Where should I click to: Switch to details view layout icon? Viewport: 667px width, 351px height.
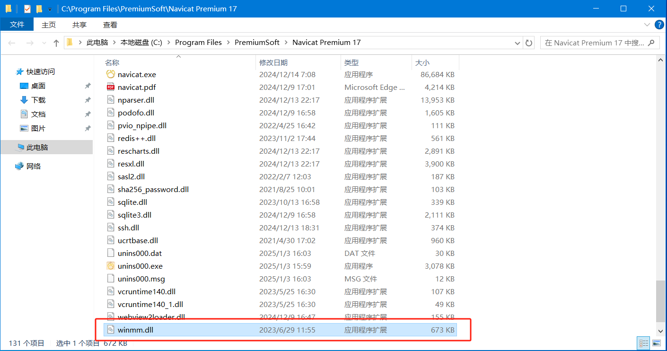[644, 343]
